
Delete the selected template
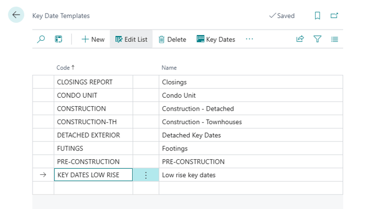click(172, 39)
